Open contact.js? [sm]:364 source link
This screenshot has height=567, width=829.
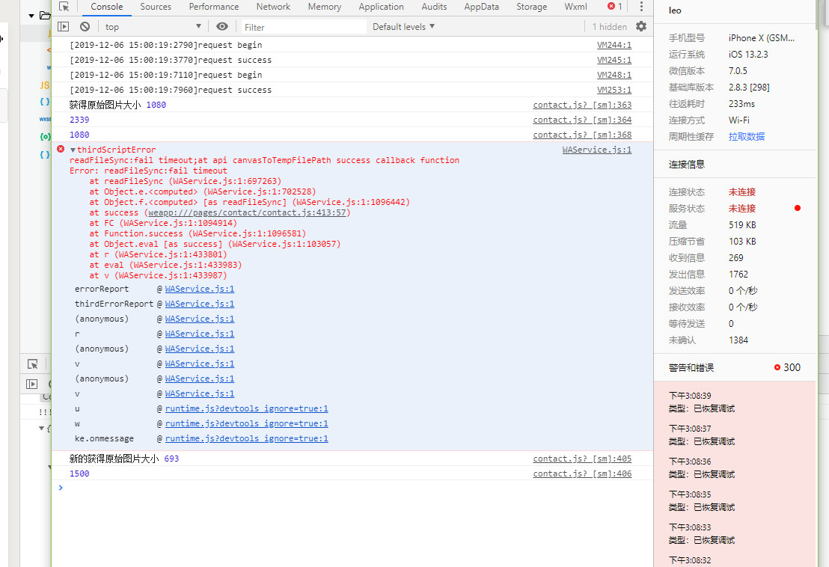[582, 120]
